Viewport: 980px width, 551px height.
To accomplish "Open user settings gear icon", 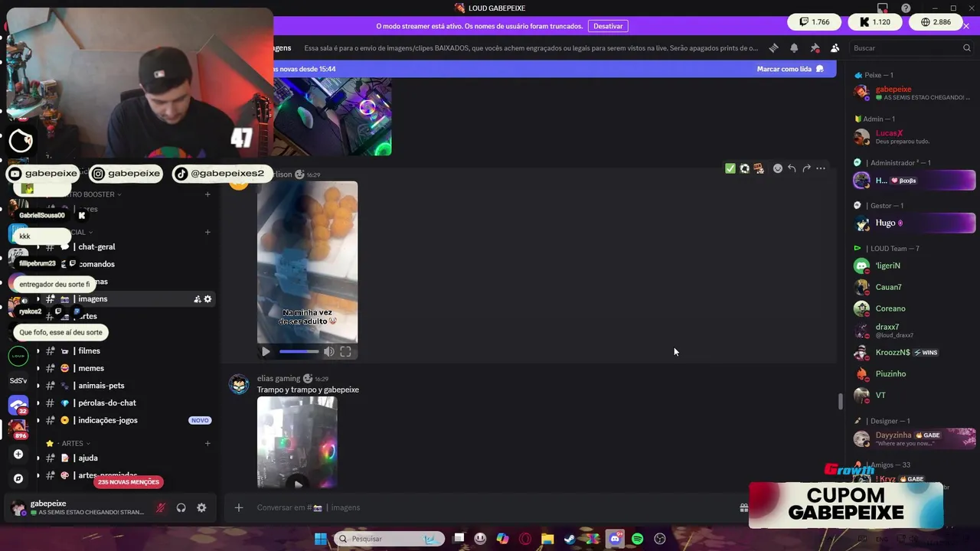I will click(201, 507).
